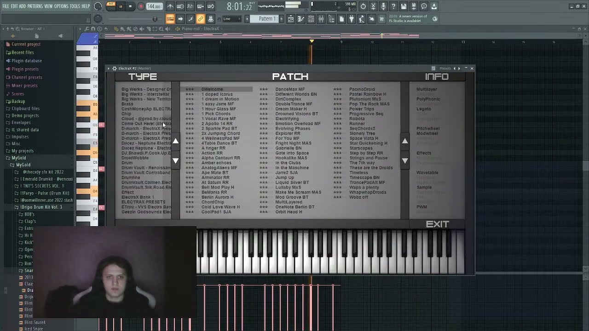Image resolution: width=589 pixels, height=331 pixels.
Task: Open the PATTERNS menu
Action: click(x=35, y=6)
